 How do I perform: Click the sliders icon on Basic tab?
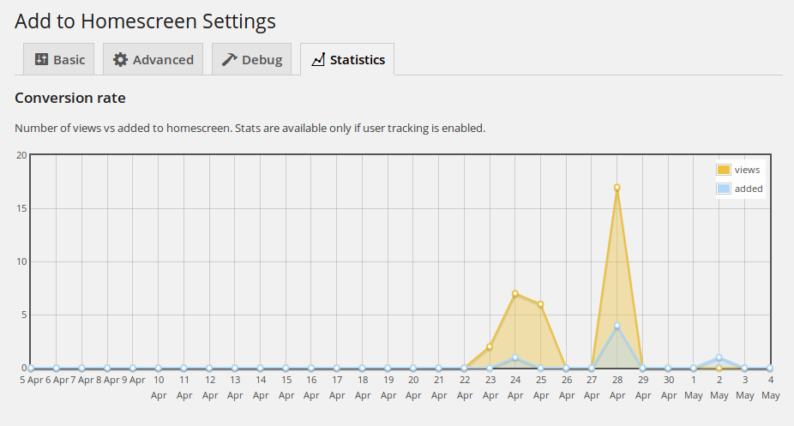(41, 60)
